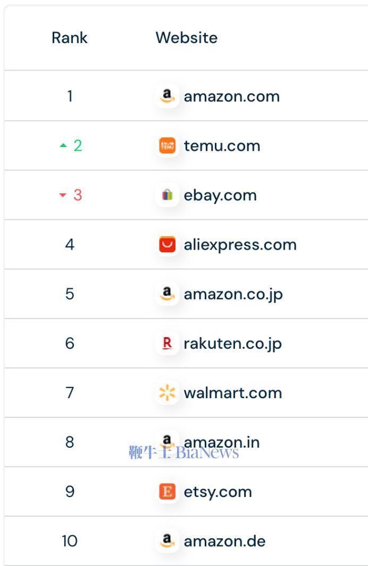
Task: Open the temu.com link
Action: [x=222, y=146]
